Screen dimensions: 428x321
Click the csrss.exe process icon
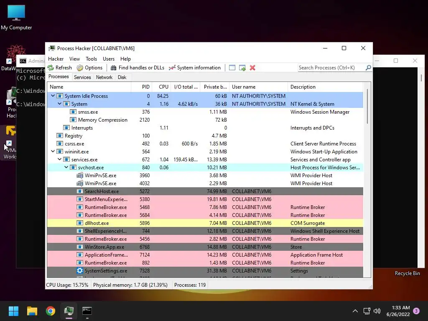(x=59, y=144)
